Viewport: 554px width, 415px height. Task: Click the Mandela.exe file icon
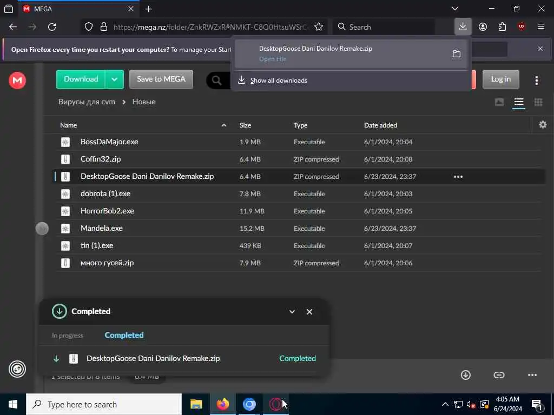click(x=65, y=229)
